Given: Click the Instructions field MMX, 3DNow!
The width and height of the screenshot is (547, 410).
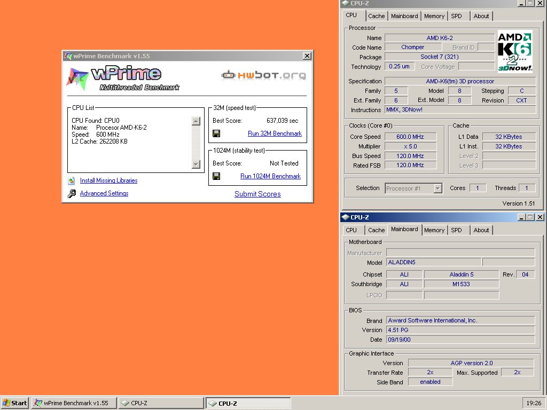Looking at the screenshot, I should [460, 109].
